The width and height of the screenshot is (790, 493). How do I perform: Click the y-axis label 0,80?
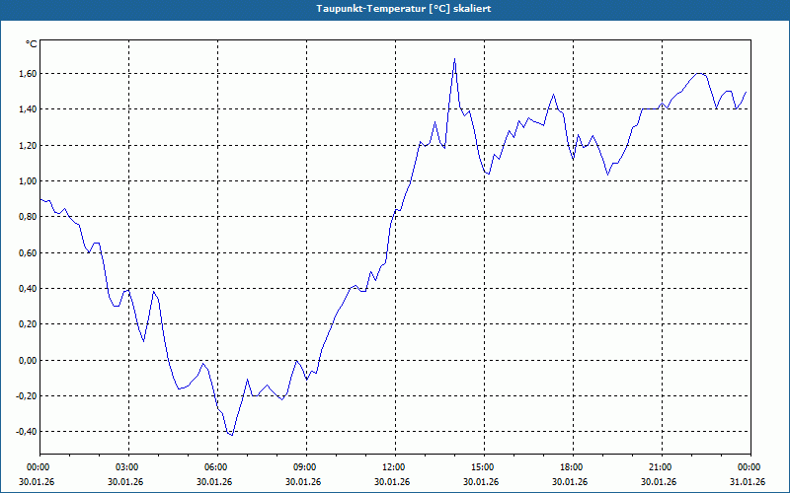pos(29,217)
